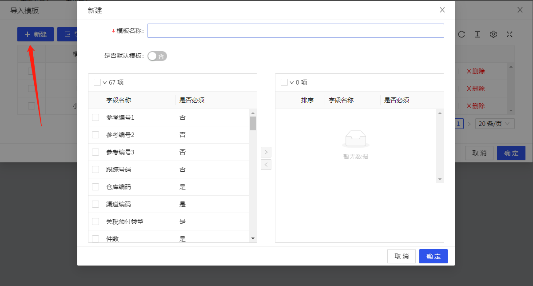533x286 pixels.
Task: Click the 导入模板 window scrollbar down arrow
Action: pyautogui.click(x=511, y=111)
